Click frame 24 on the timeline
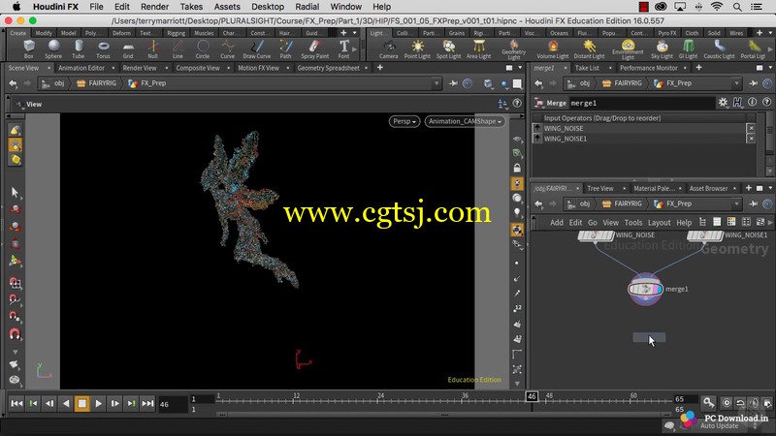This screenshot has width=776, height=436. point(380,398)
